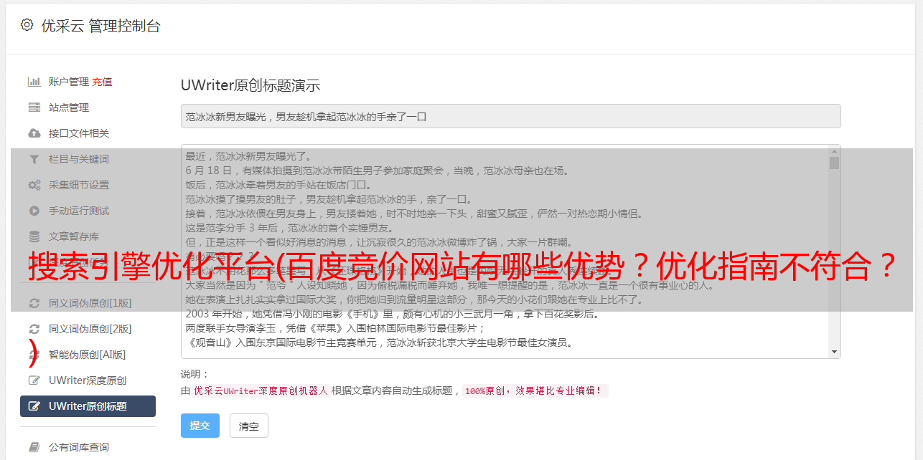Click the title input field with 范冰冰新男友曝光

coord(510,116)
